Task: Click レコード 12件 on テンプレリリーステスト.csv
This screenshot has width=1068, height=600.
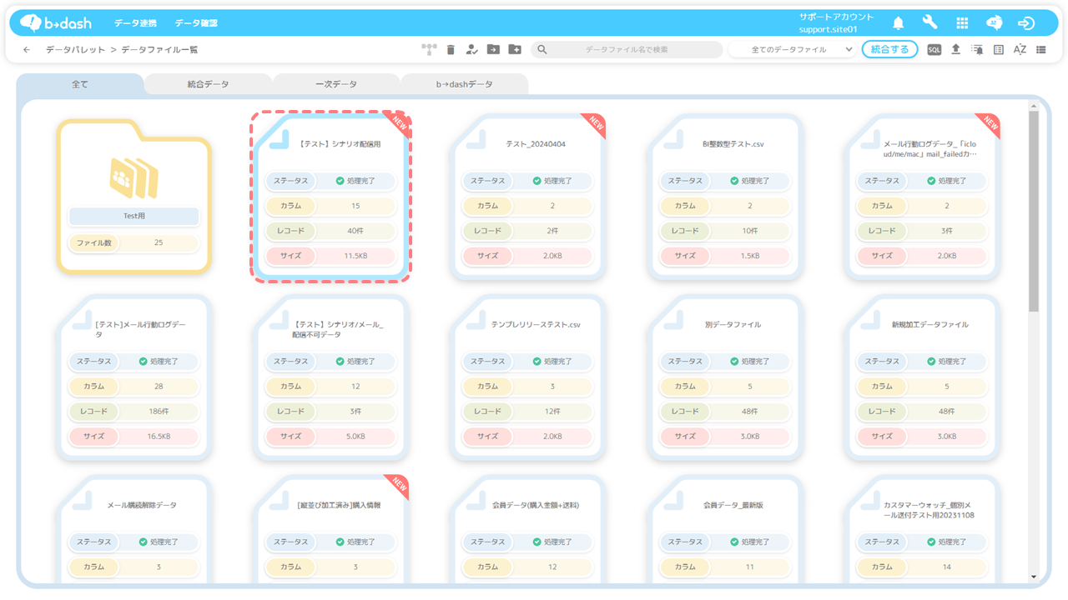Action: (528, 412)
